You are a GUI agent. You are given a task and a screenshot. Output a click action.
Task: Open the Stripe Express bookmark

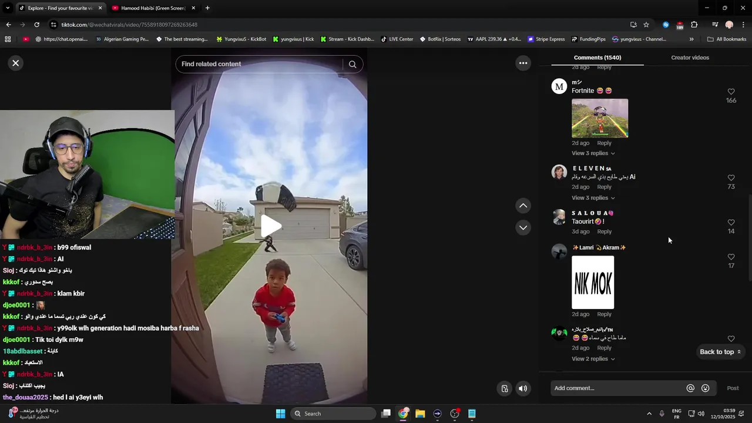coord(546,39)
